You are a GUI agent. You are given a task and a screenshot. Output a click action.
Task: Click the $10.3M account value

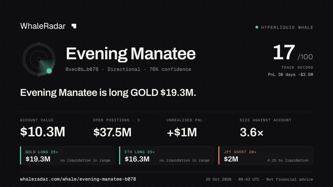pyautogui.click(x=42, y=132)
